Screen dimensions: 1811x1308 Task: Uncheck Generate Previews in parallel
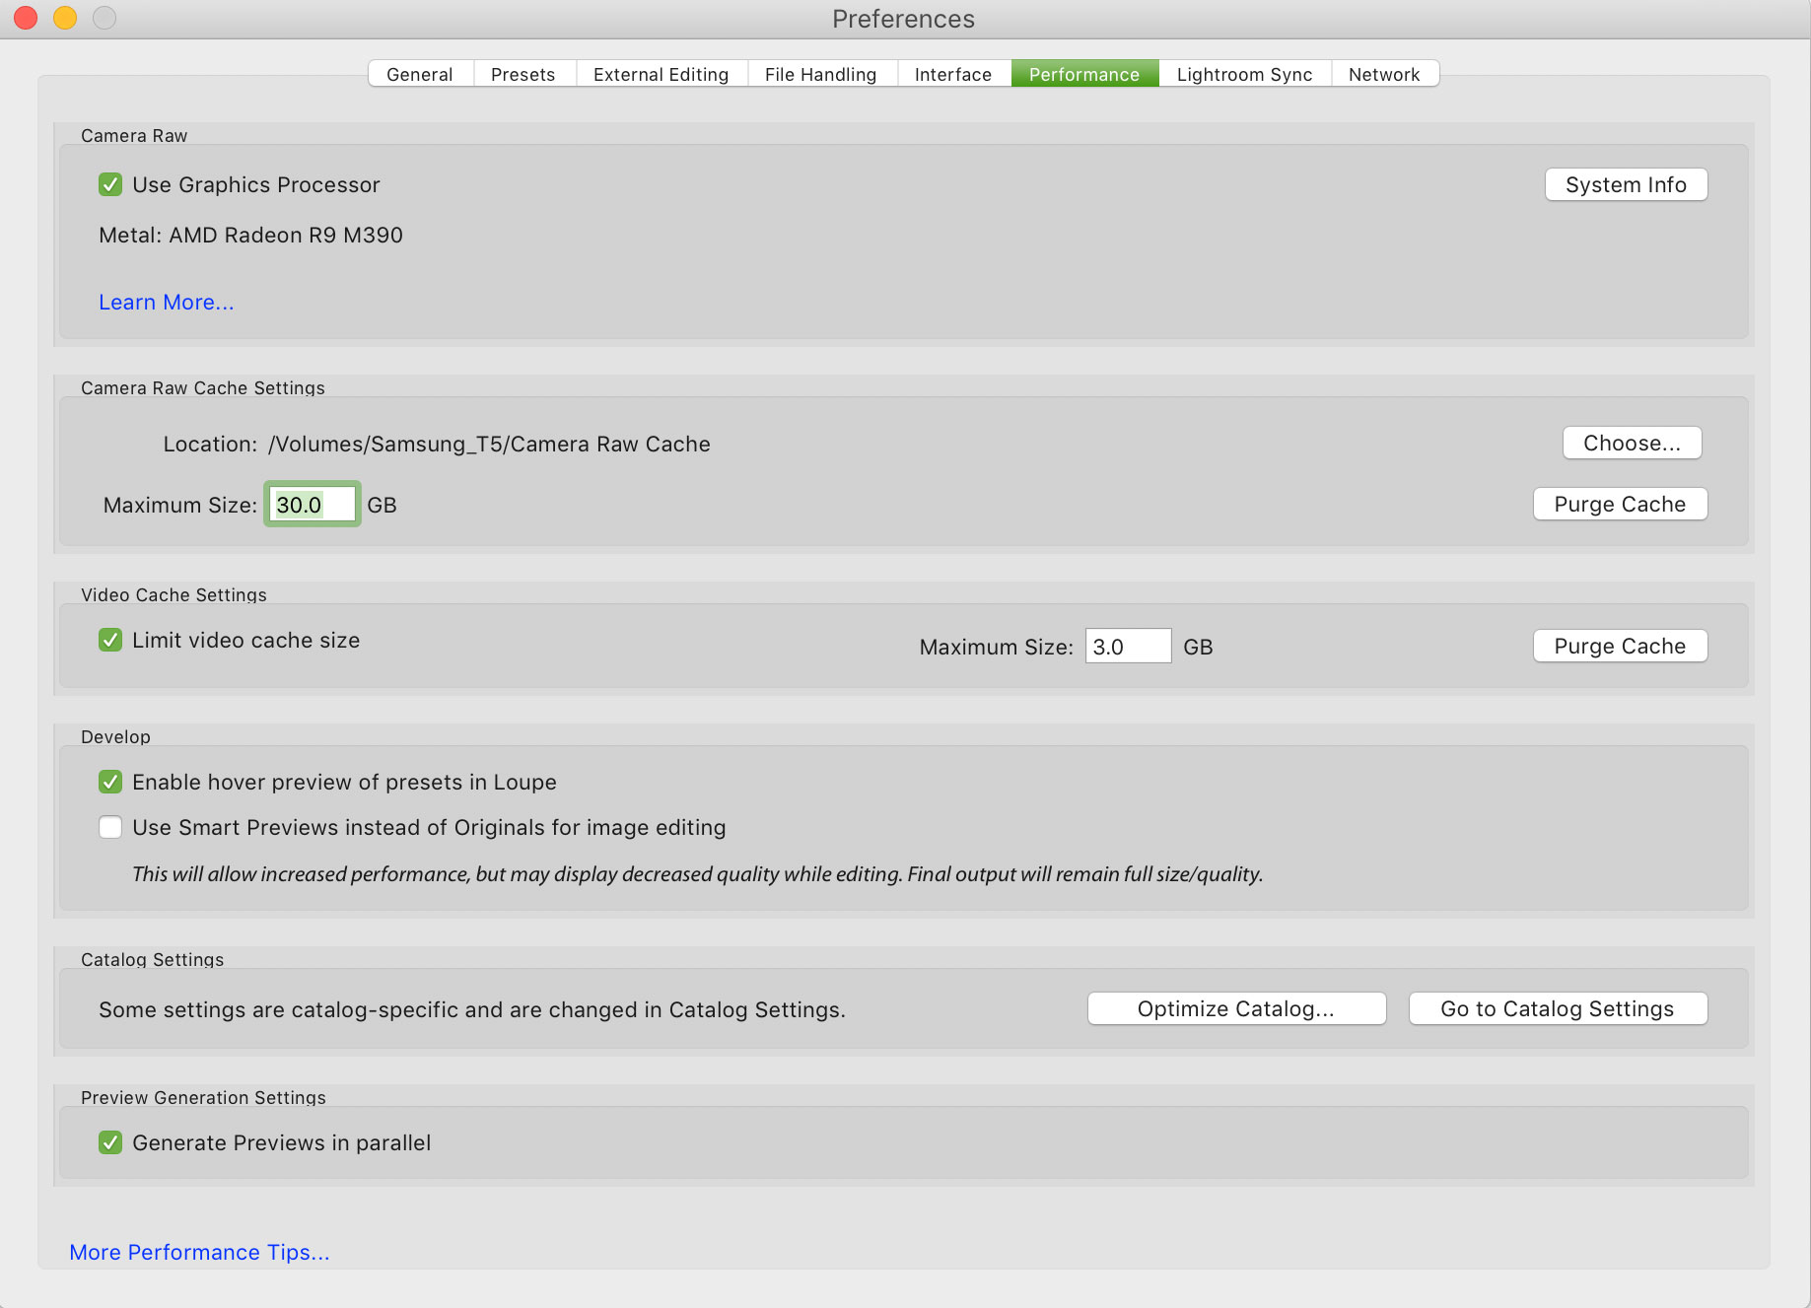(x=110, y=1142)
